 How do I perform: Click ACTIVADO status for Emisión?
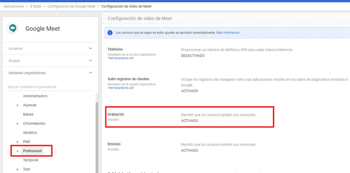(x=189, y=150)
